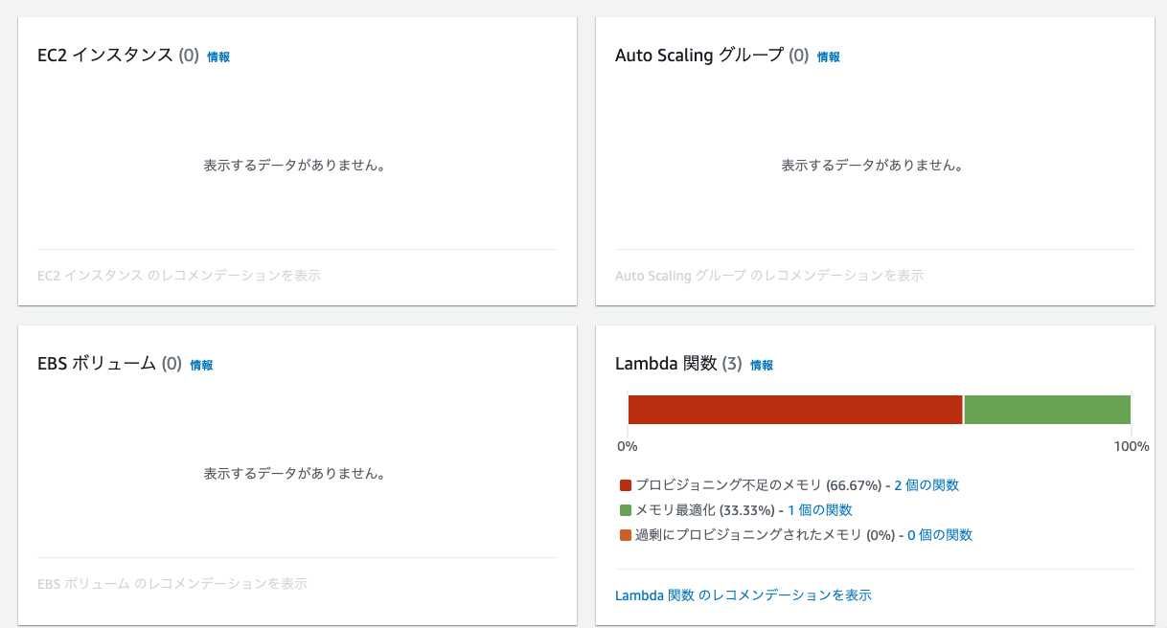View Lambda 関数 のレコメンデーションを表示 link

[x=744, y=594]
